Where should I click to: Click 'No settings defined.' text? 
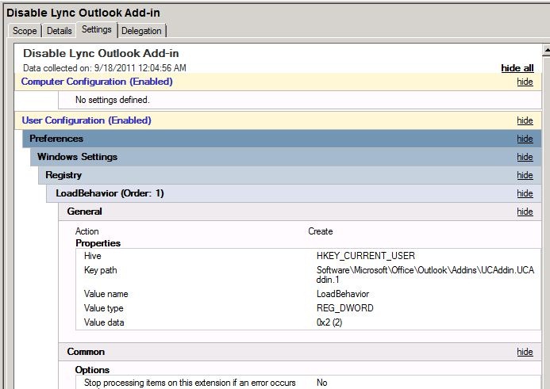point(113,100)
